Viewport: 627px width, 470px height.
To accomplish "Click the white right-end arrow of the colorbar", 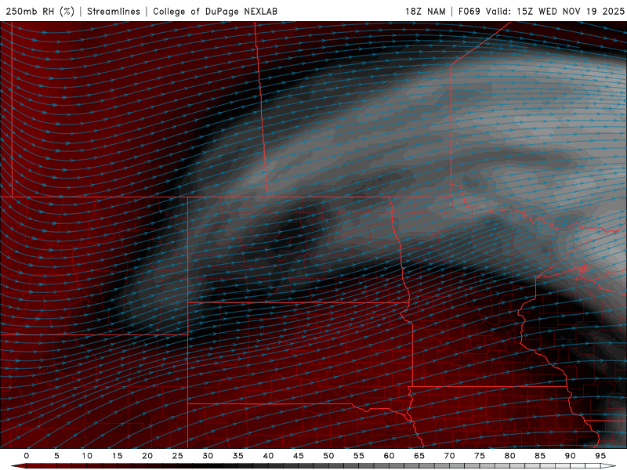I will pyautogui.click(x=608, y=466).
